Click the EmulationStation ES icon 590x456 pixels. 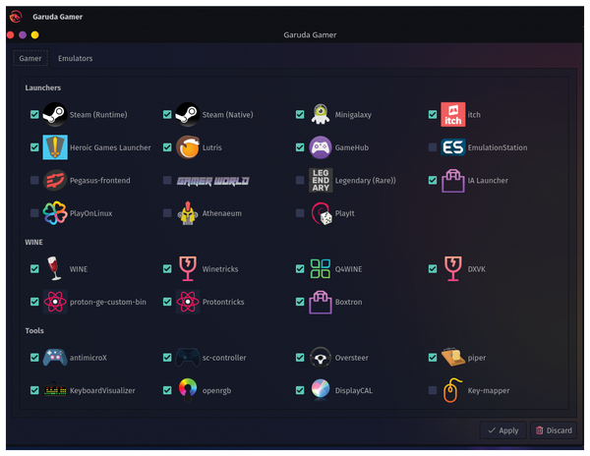pos(453,147)
